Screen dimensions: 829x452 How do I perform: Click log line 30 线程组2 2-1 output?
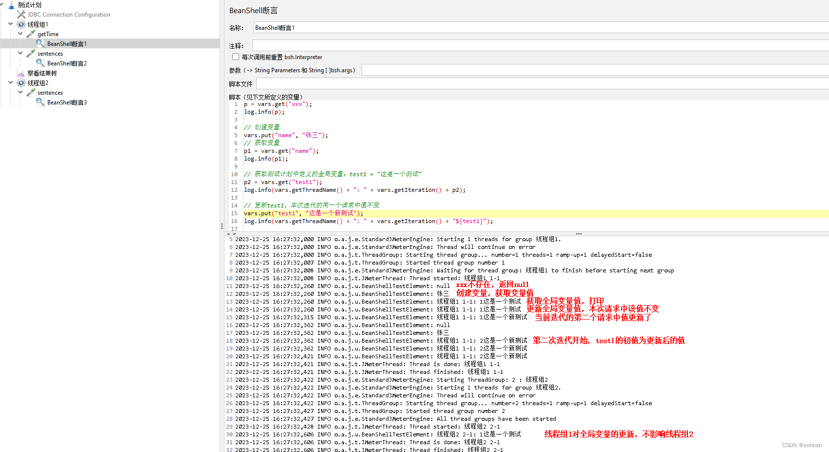378,434
